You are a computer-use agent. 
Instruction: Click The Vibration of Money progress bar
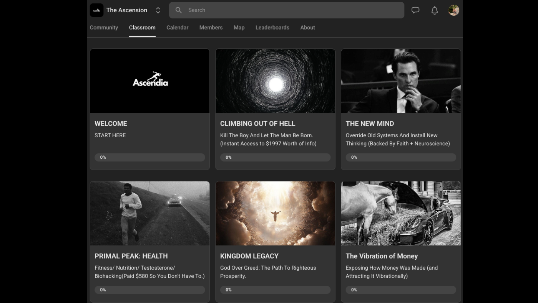coord(401,290)
